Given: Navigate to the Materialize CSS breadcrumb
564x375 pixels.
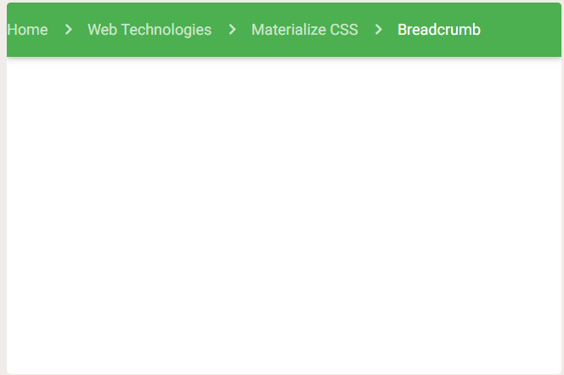Looking at the screenshot, I should (x=305, y=30).
